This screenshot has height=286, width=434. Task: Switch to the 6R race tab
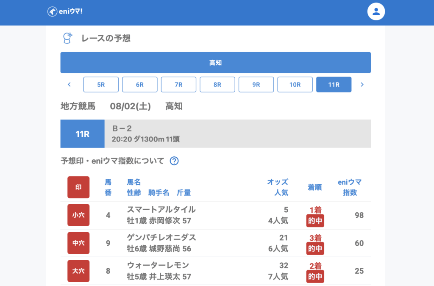coord(140,85)
